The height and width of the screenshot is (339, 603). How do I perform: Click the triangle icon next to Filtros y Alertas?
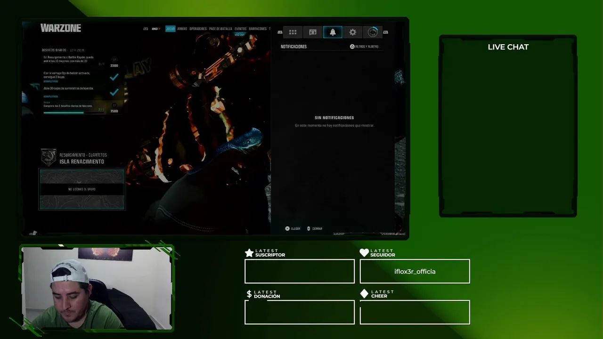(352, 47)
